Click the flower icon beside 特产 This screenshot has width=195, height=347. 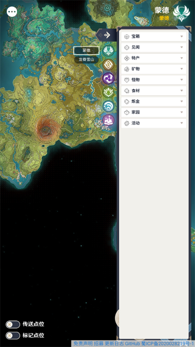[x=127, y=58]
